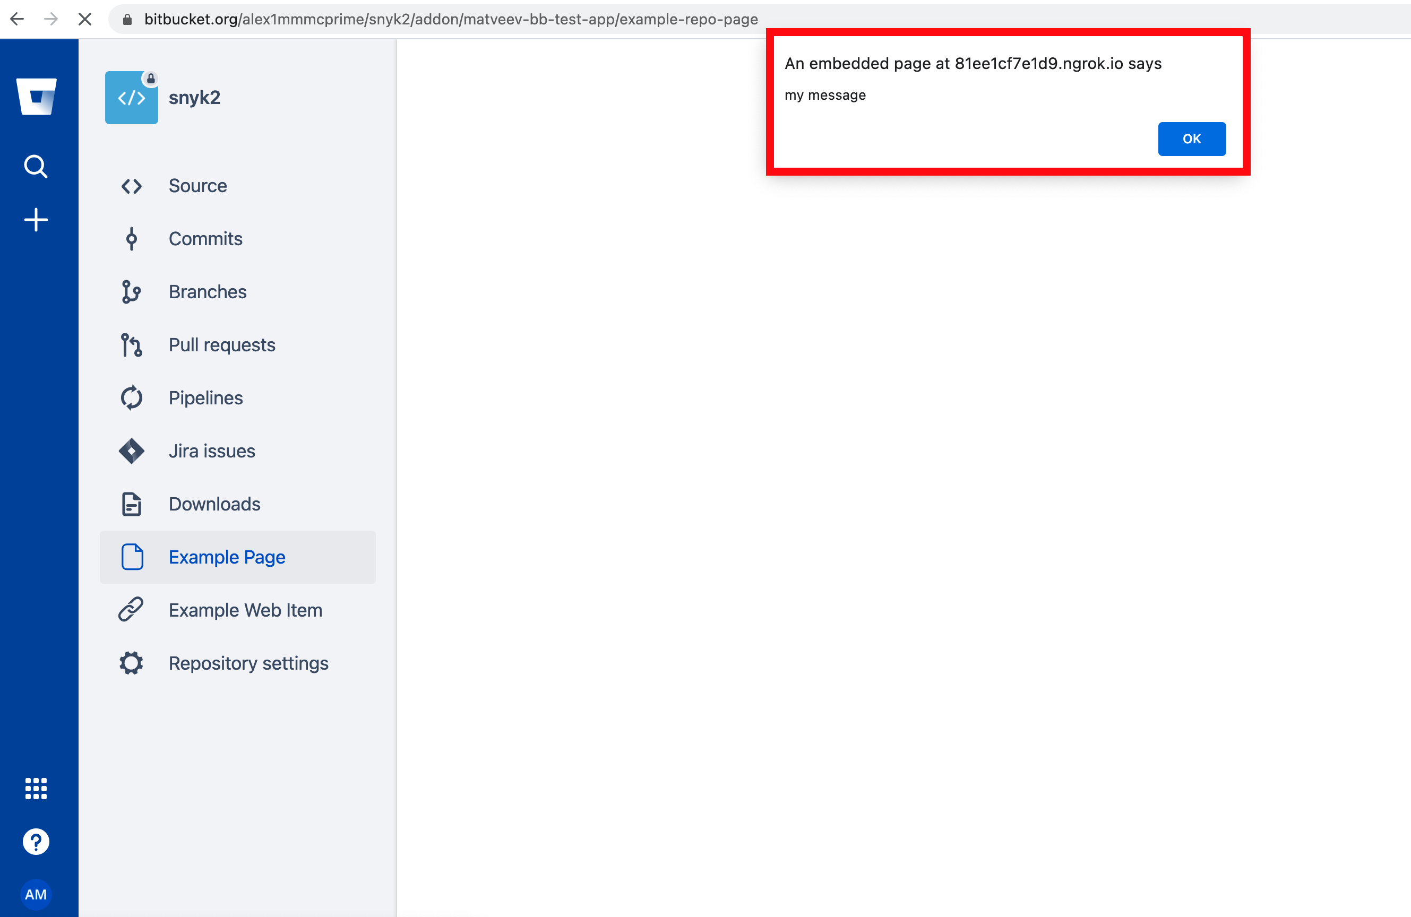Screen dimensions: 1411x917
Task: Open the help question mark icon
Action: (x=36, y=841)
